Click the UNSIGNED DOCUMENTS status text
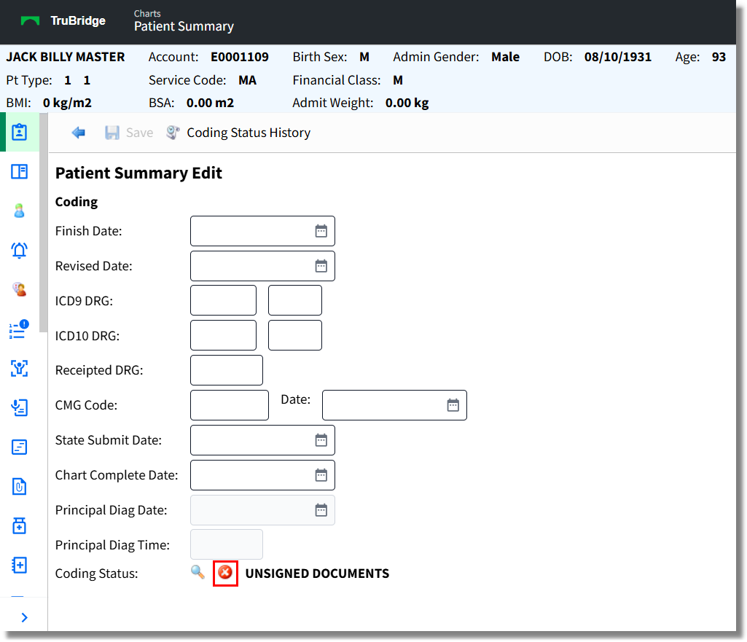 click(317, 574)
